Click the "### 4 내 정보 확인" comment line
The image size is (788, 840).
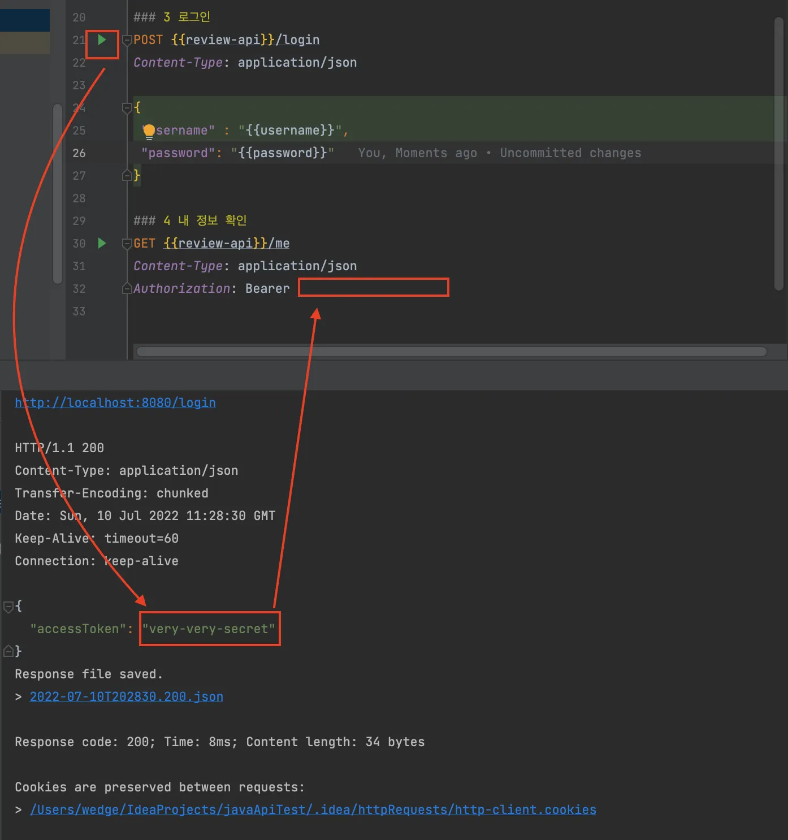pyautogui.click(x=190, y=220)
